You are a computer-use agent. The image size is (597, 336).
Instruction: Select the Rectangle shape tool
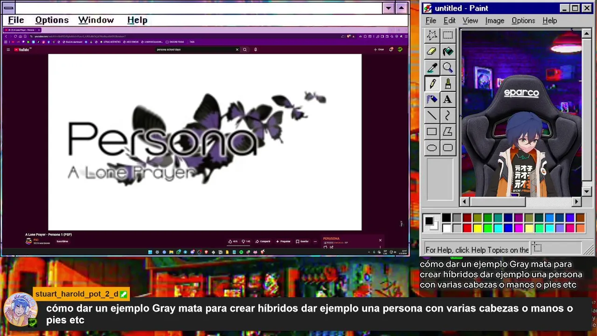coord(432,132)
